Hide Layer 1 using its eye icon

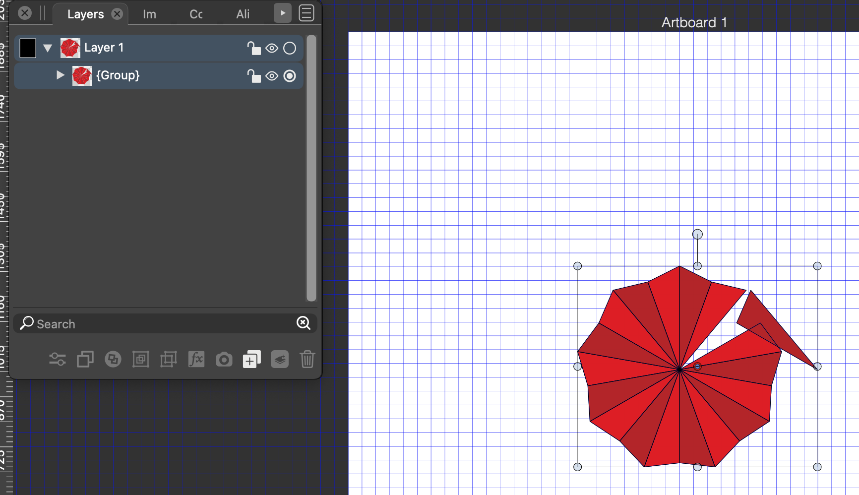(272, 48)
